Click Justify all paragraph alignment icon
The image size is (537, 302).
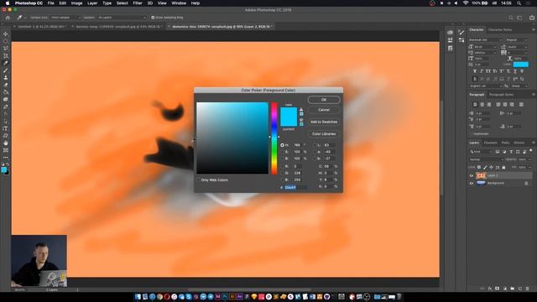tap(521, 104)
